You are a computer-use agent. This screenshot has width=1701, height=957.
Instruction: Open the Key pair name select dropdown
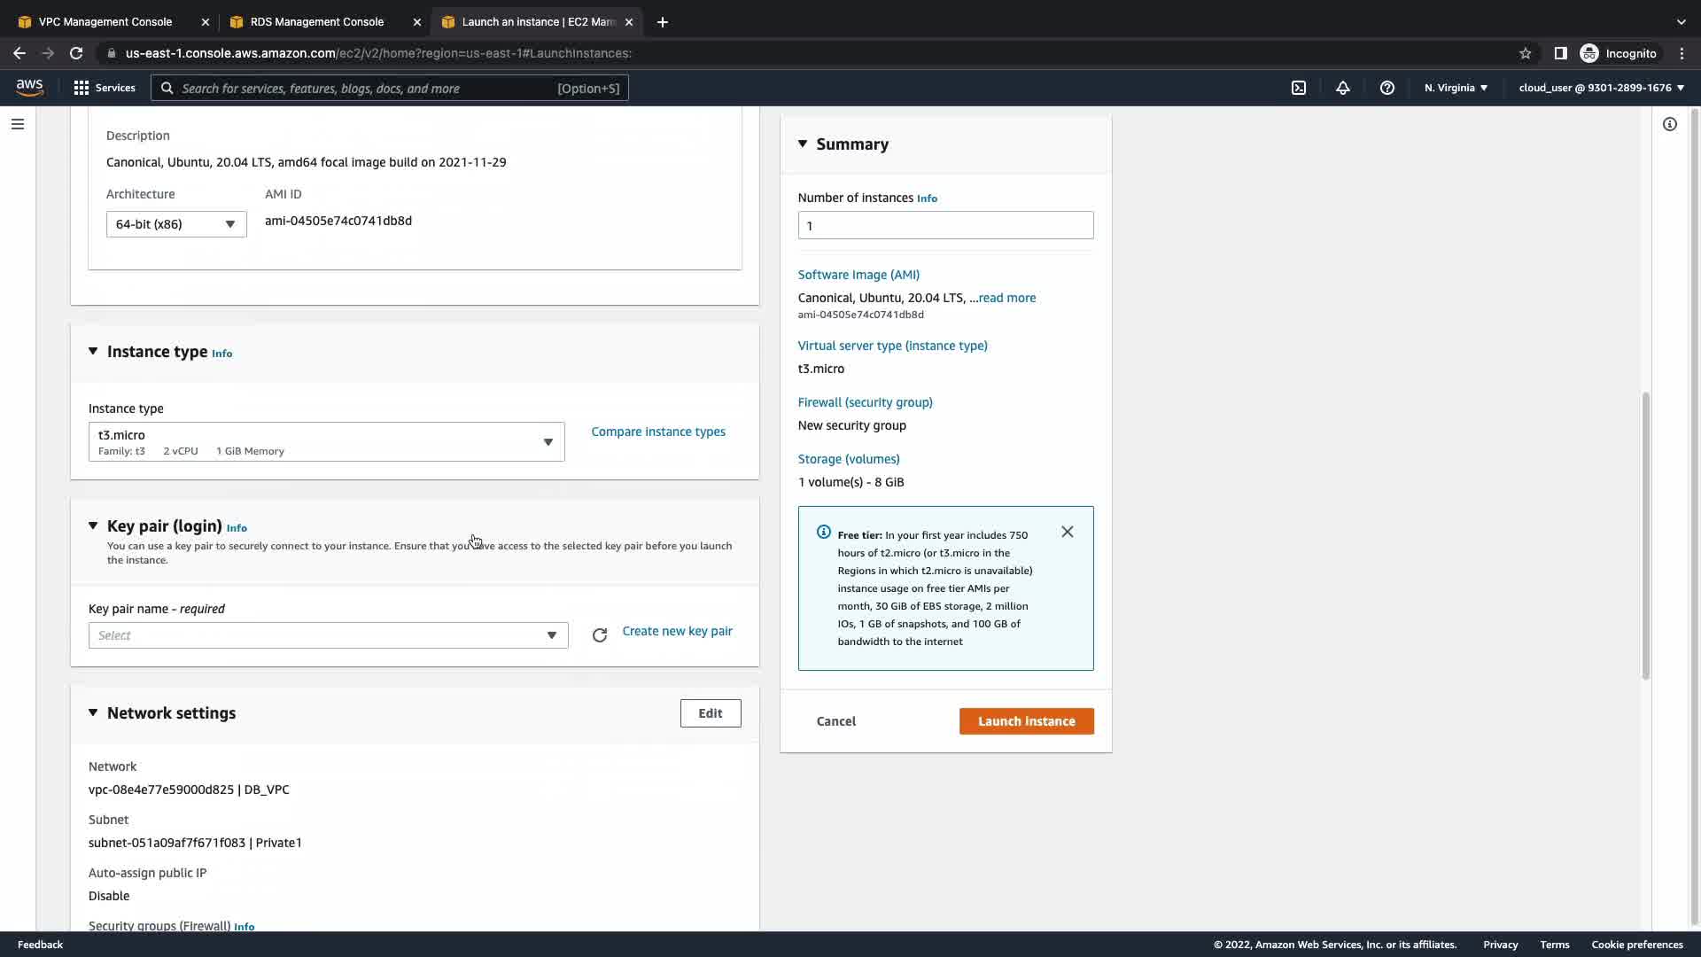[x=328, y=635]
